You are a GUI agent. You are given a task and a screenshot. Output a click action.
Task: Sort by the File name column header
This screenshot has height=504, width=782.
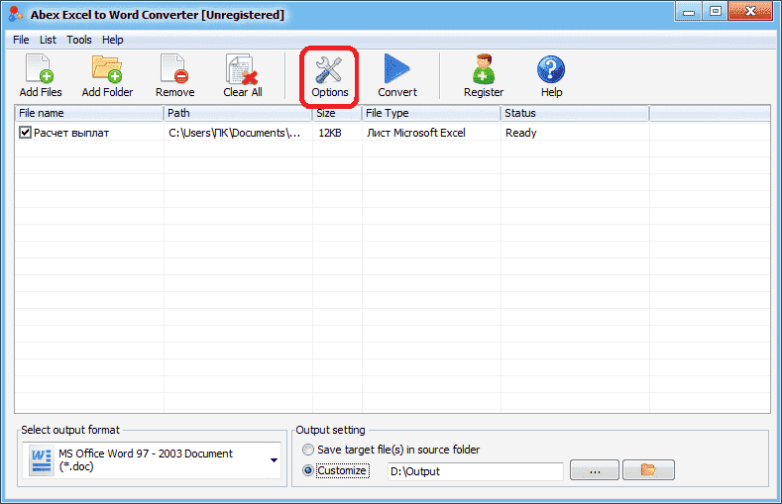pos(89,113)
